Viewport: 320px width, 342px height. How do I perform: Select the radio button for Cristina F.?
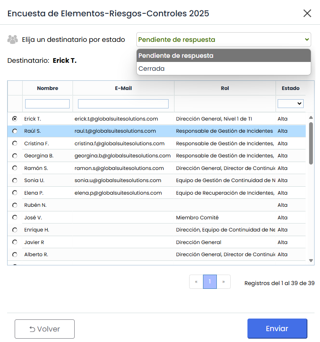[x=15, y=144]
